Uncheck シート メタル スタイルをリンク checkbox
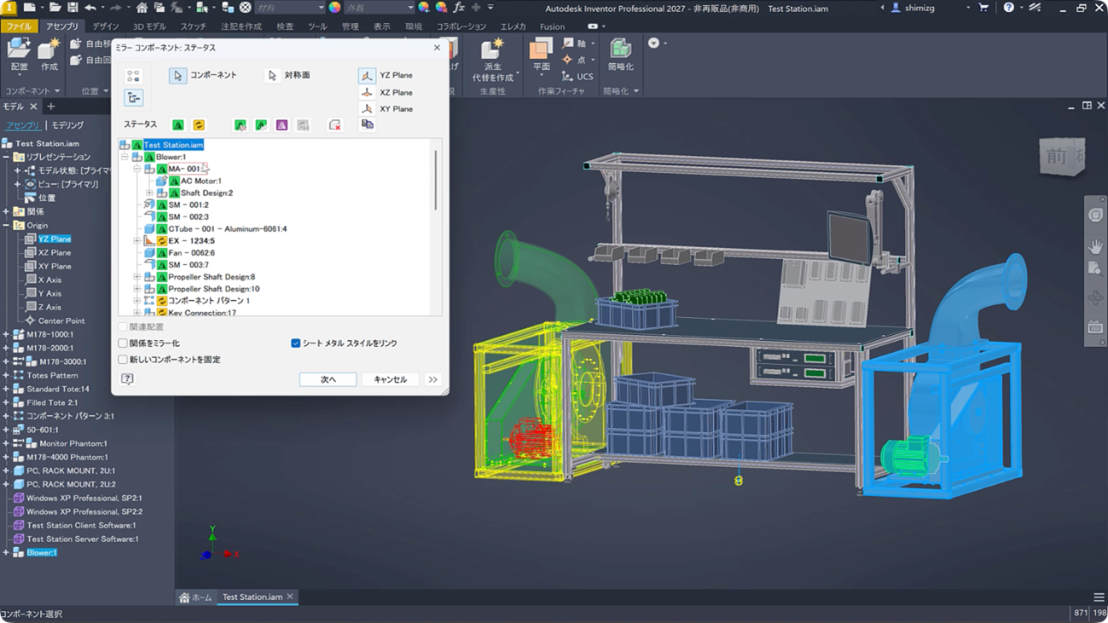The image size is (1108, 623). (296, 343)
